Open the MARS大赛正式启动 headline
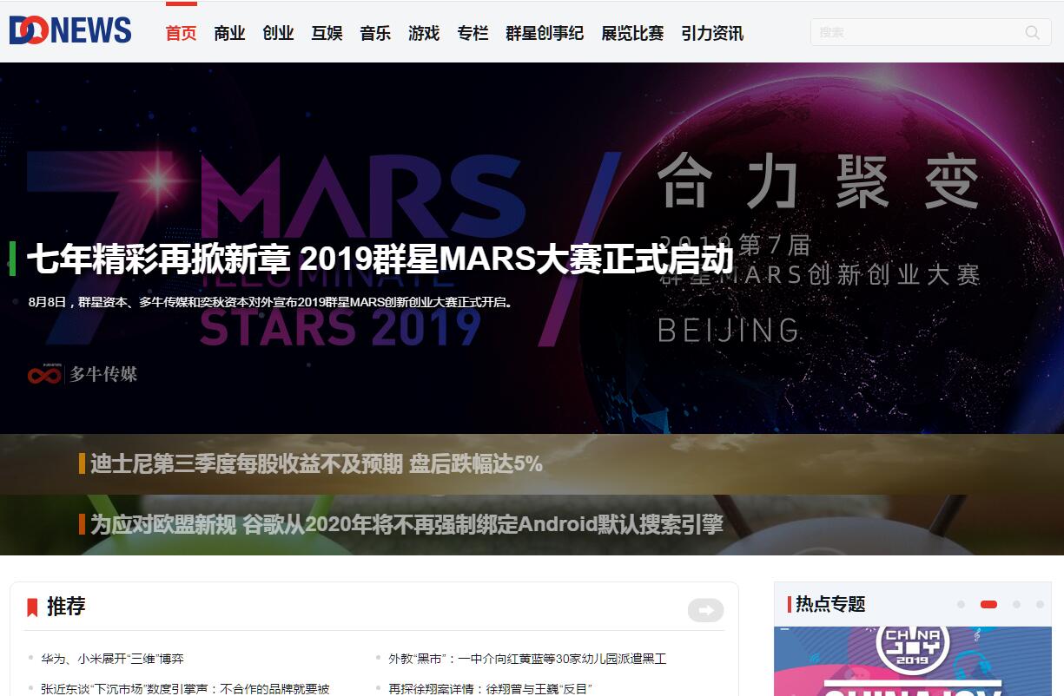1064x696 pixels. coord(380,259)
